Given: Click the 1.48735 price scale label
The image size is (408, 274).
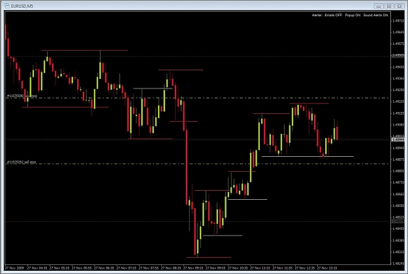Looking at the screenshot, I should 398,183.
